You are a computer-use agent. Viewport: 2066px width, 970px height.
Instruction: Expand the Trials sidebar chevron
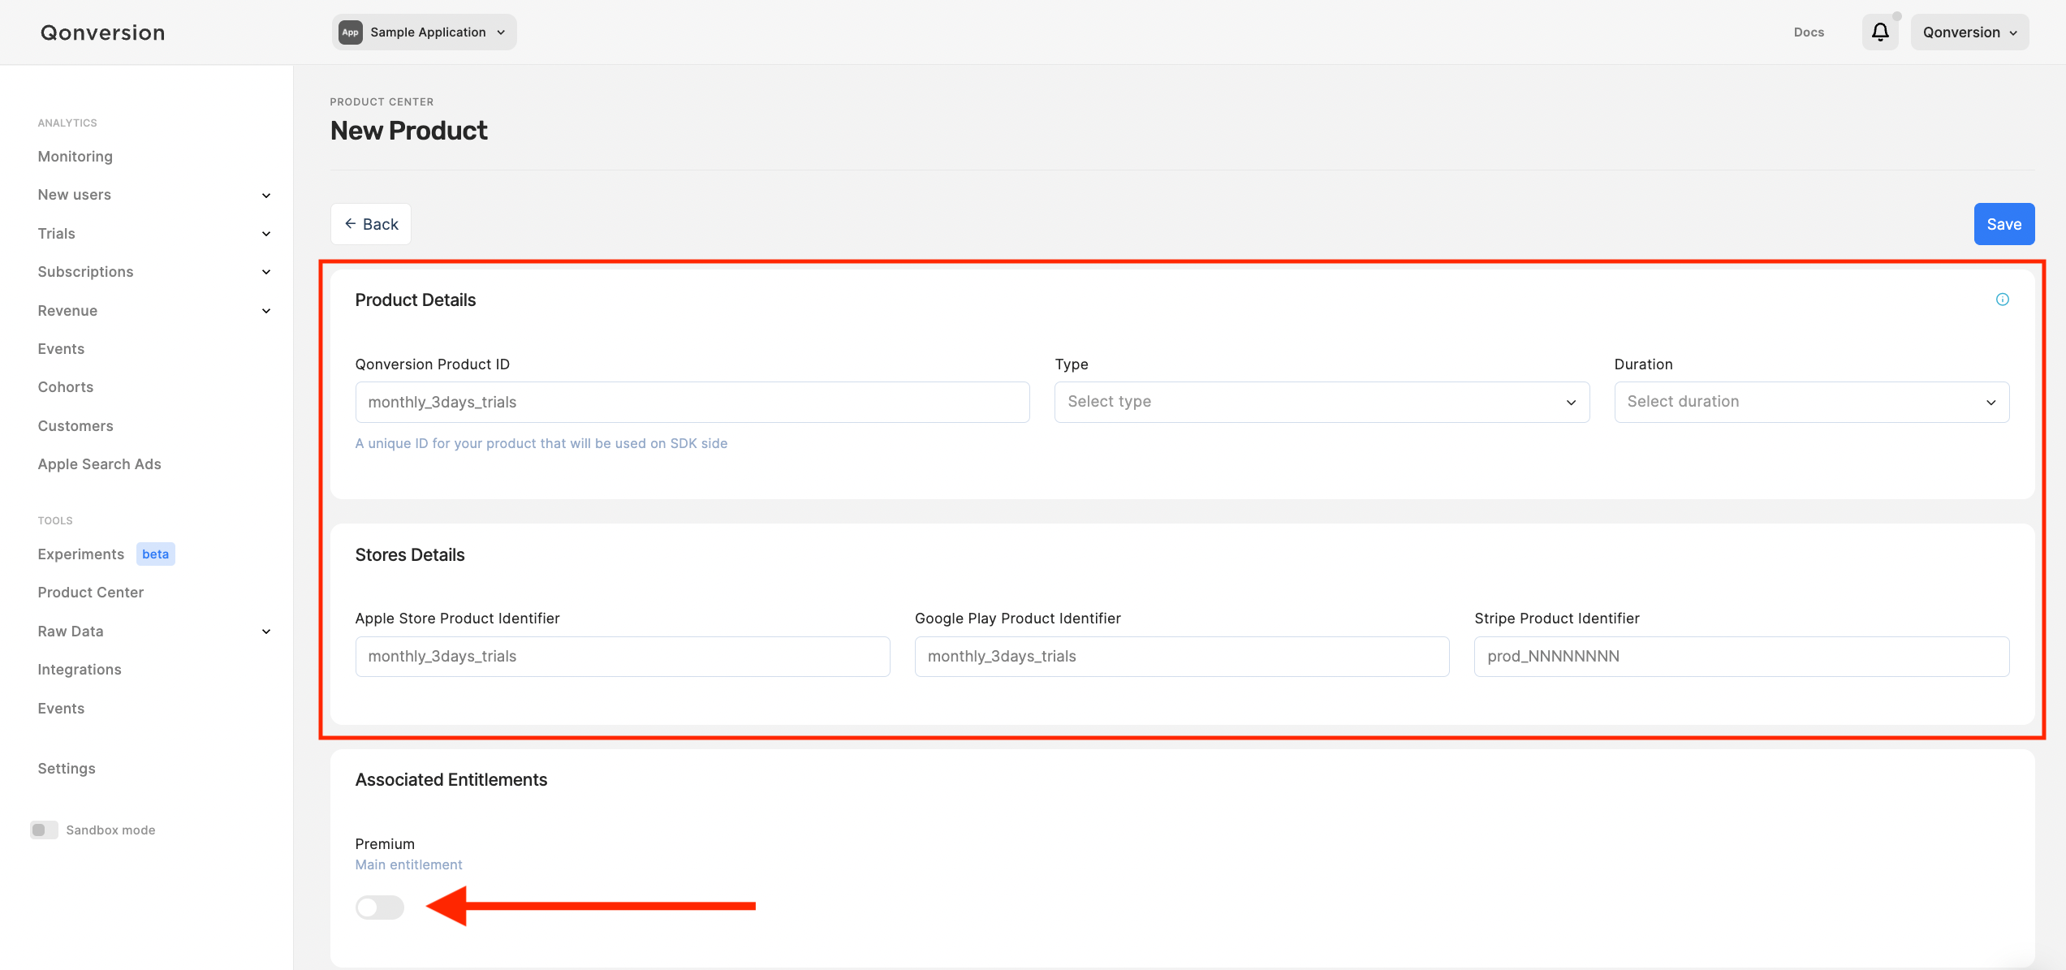click(x=266, y=234)
